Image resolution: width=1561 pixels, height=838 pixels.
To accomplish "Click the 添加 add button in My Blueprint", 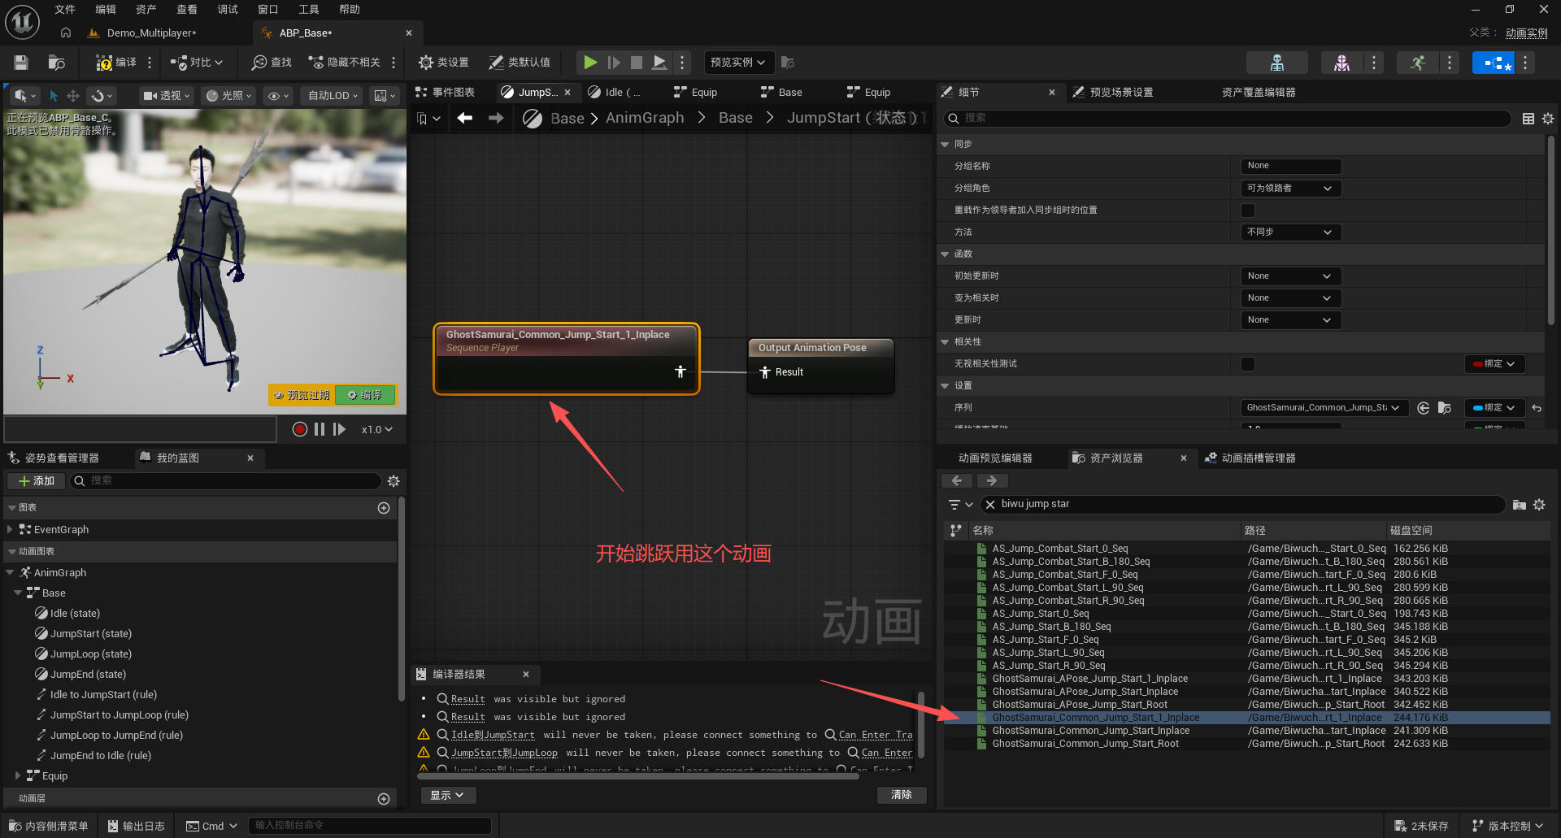I will coord(36,481).
